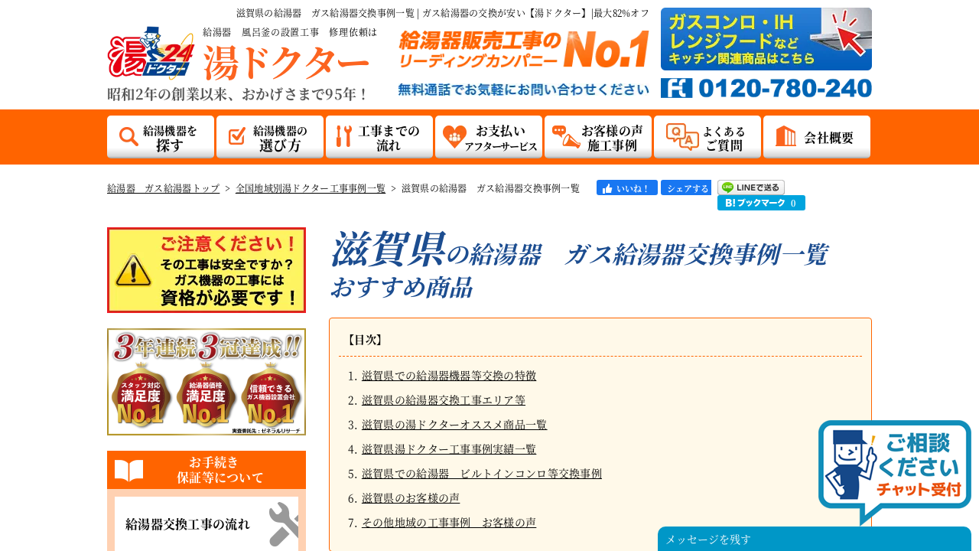The height and width of the screenshot is (551, 979).
Task: Jump to 滋賀県湯ドクター工事事例実績一覧 section
Action: point(448,449)
